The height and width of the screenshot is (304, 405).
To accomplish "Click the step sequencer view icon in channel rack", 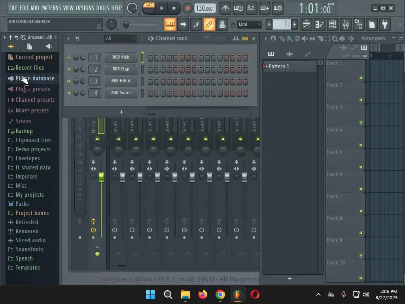I will (245, 38).
